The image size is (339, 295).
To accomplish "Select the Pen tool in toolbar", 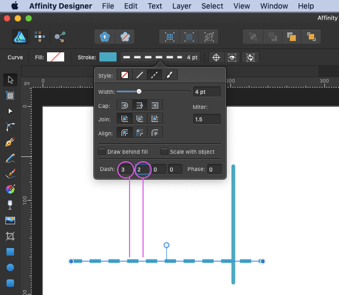I will pos(10,143).
